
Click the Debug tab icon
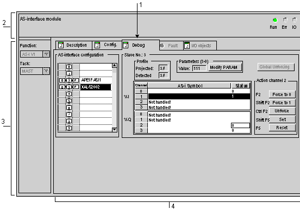[x=126, y=45]
